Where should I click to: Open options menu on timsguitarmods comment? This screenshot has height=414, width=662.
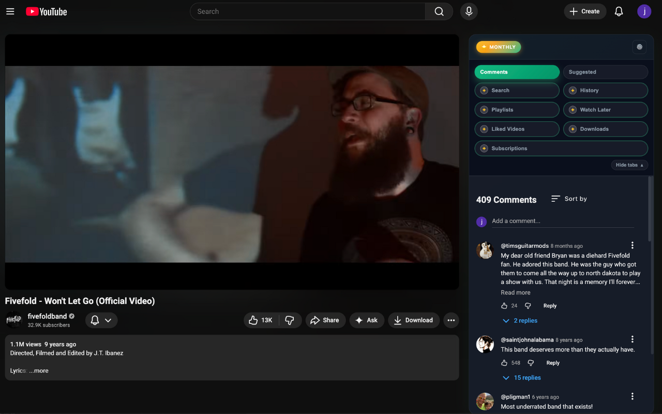(x=632, y=245)
